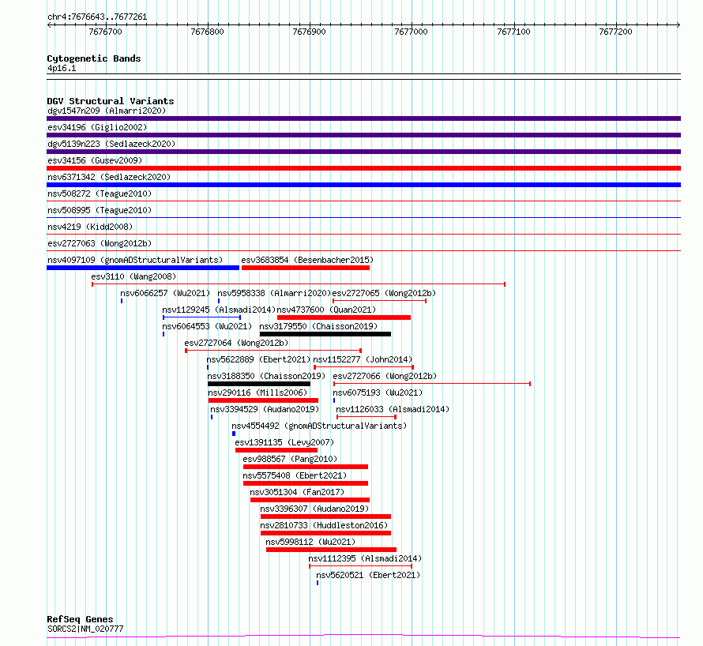
Task: Click the esv34156 (Gusev2009) red bar
Action: (363, 168)
